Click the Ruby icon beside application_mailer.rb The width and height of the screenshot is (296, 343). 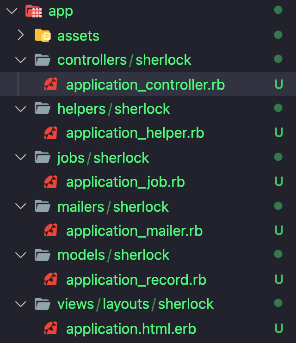pos(51,230)
